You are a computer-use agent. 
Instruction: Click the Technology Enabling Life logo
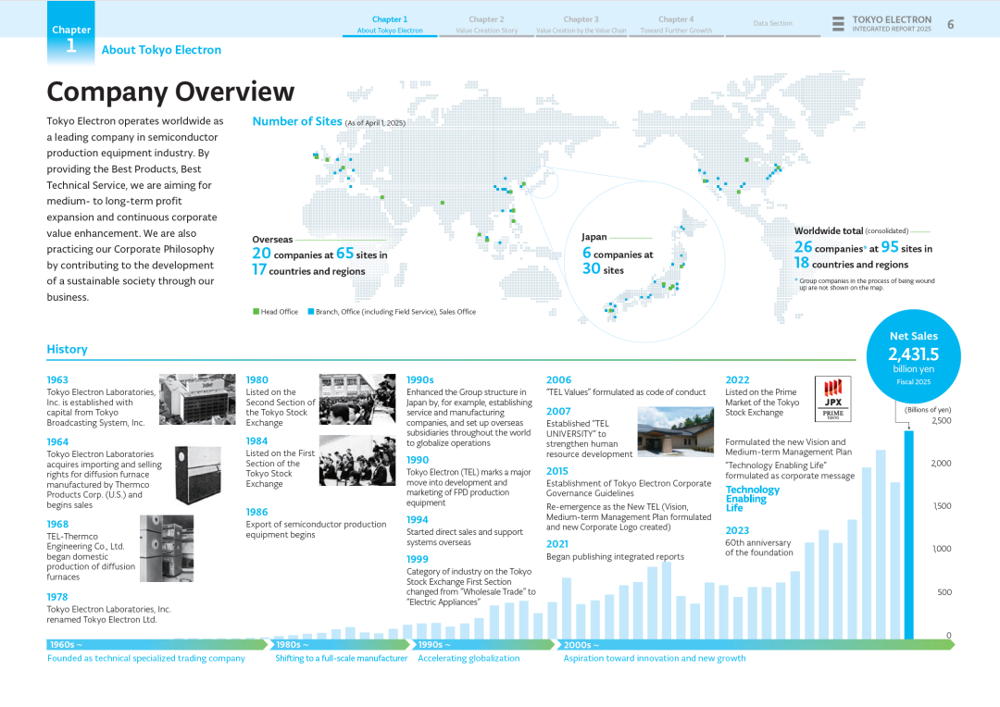coord(752,499)
